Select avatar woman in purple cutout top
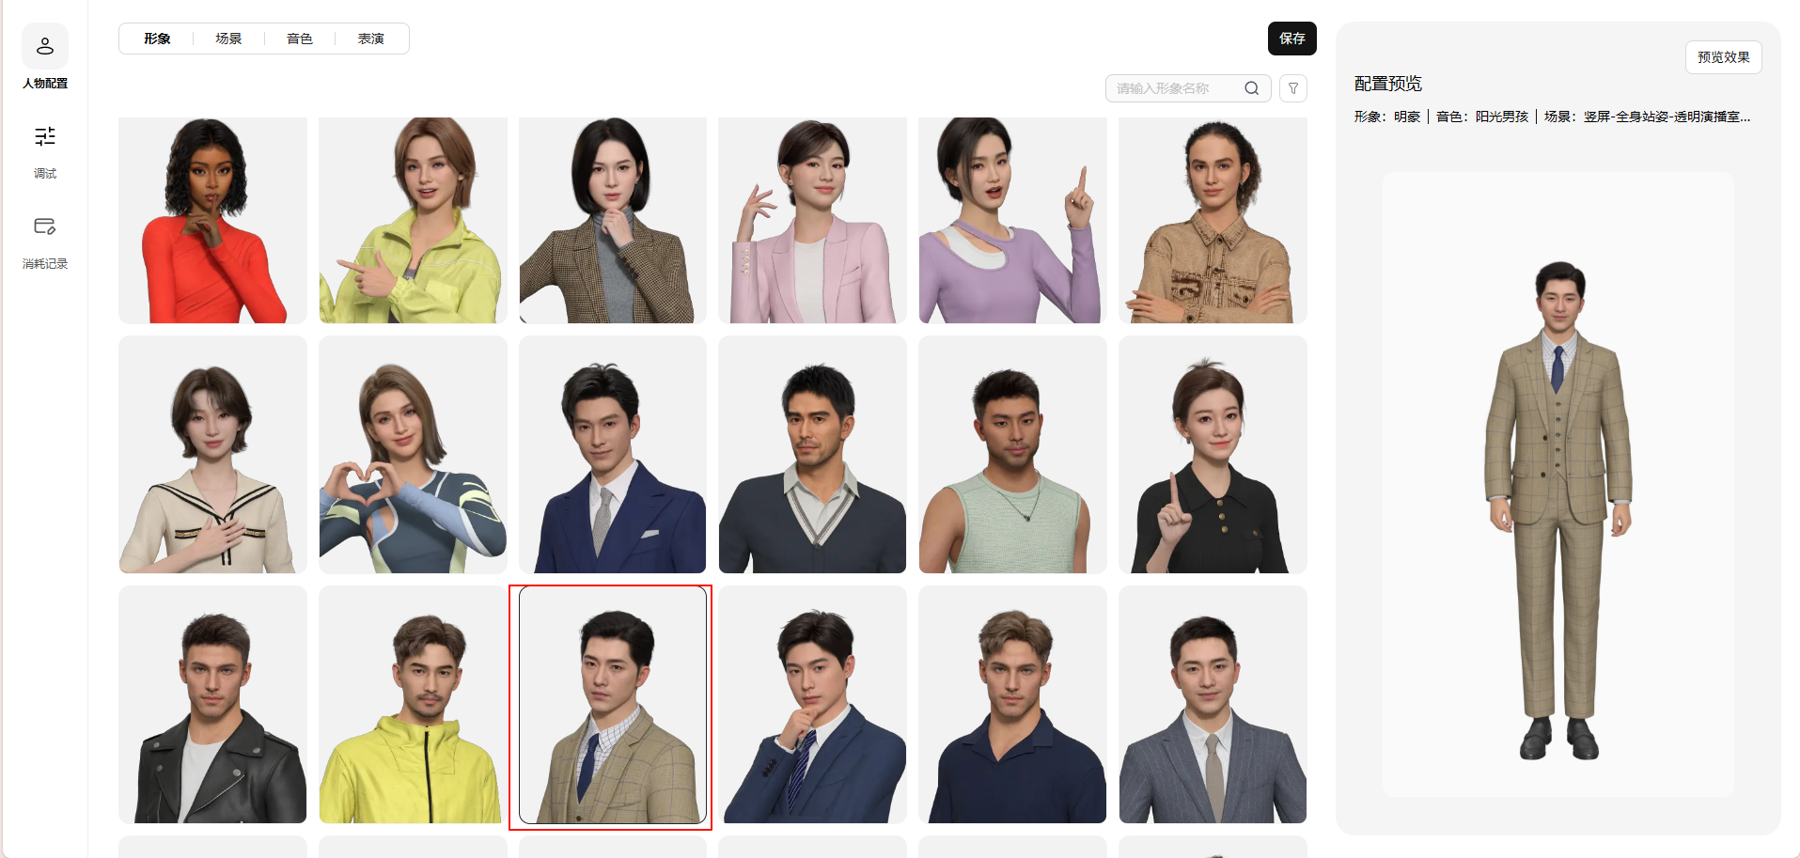Screen dimensions: 1800x858 click(x=1012, y=220)
